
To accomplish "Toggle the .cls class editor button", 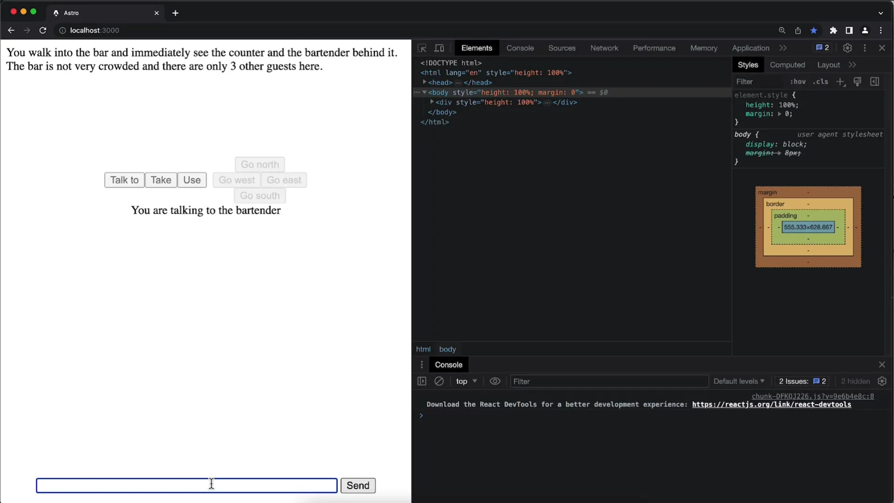I will point(821,82).
